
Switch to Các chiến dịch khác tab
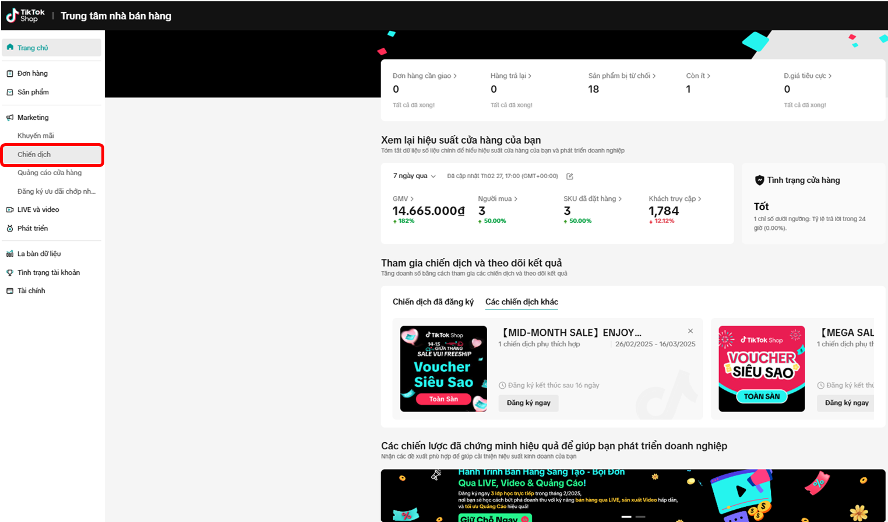click(x=521, y=302)
